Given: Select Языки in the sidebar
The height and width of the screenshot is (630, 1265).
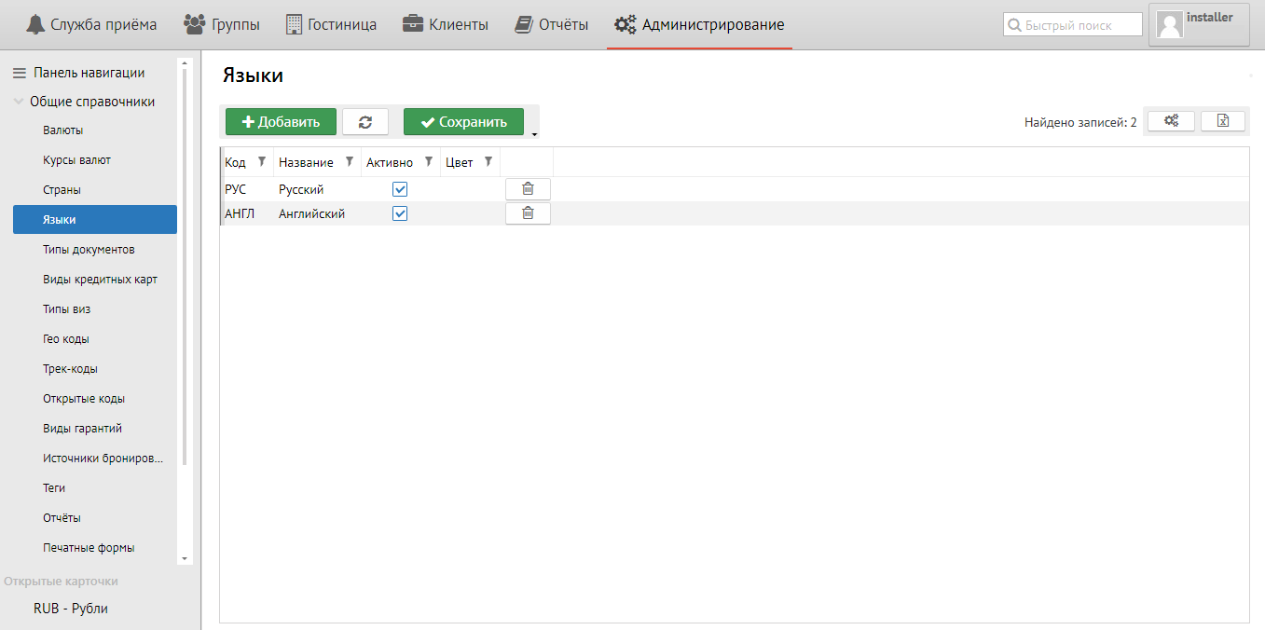Looking at the screenshot, I should click(95, 219).
